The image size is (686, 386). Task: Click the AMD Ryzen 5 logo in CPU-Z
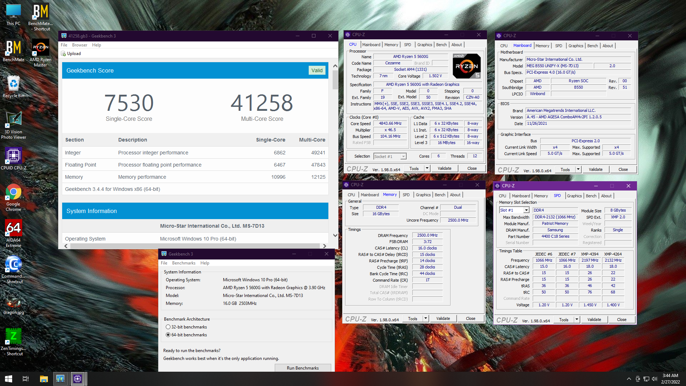[467, 66]
